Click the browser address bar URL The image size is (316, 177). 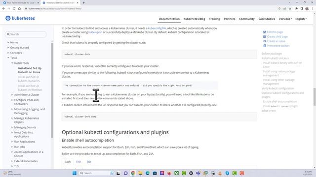(x=55, y=9)
